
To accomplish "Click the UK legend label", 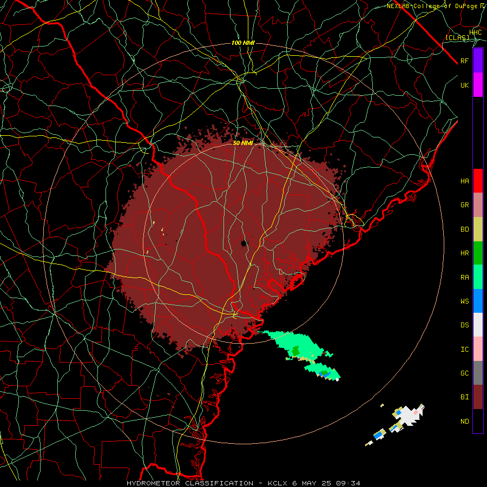I will (464, 85).
